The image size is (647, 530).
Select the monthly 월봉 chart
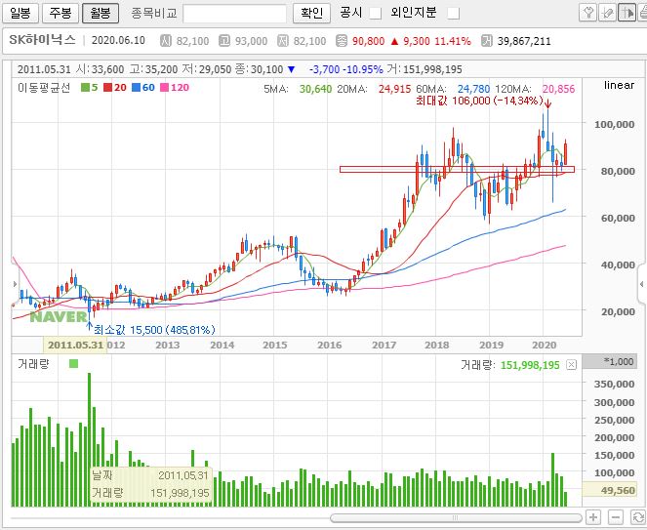(101, 13)
